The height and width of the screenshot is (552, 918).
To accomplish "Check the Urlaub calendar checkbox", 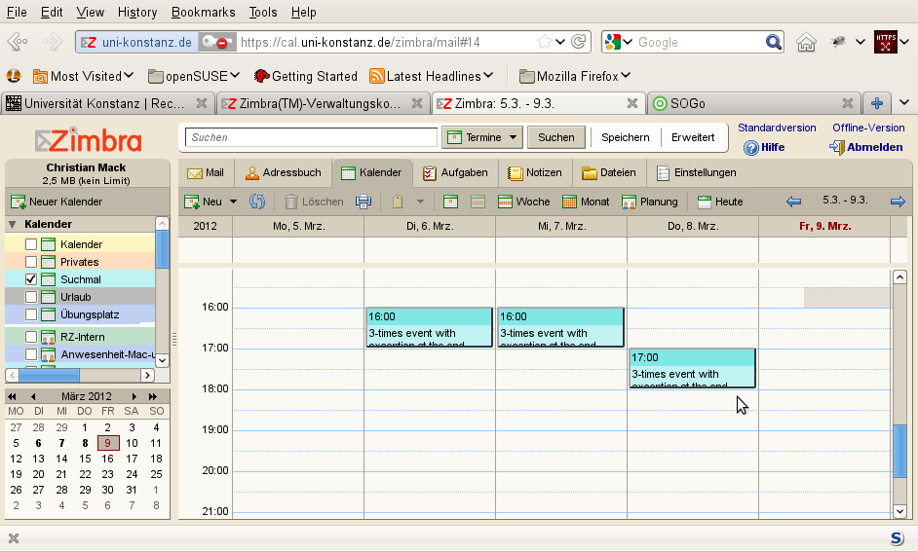I will pyautogui.click(x=31, y=297).
